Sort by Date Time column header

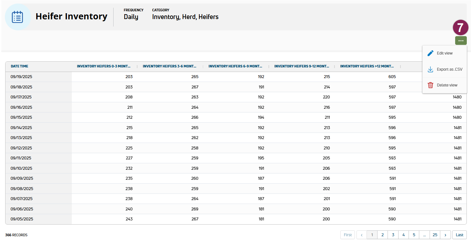point(19,66)
